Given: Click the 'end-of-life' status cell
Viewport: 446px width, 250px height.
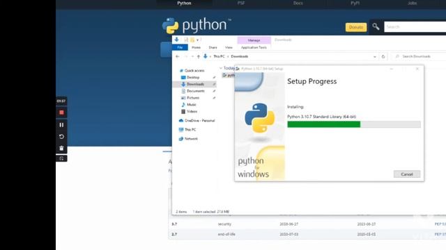Looking at the screenshot, I should 226,234.
